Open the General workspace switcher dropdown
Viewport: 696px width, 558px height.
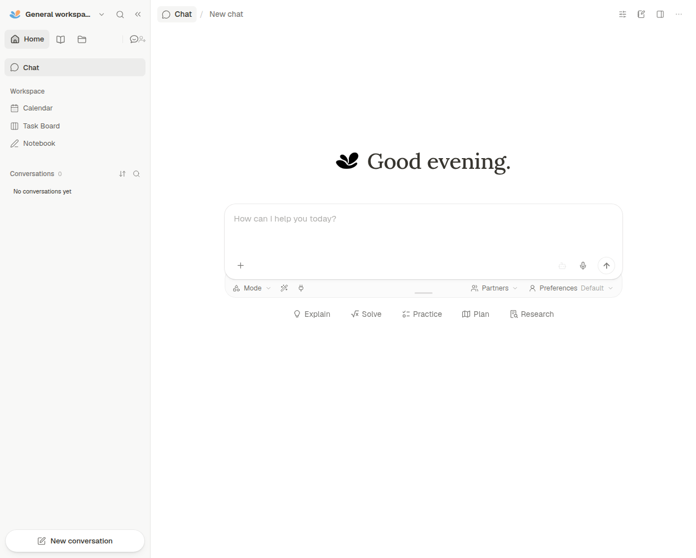[x=57, y=15]
